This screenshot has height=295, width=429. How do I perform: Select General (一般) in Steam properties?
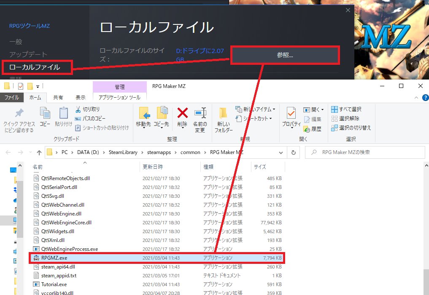click(x=16, y=42)
